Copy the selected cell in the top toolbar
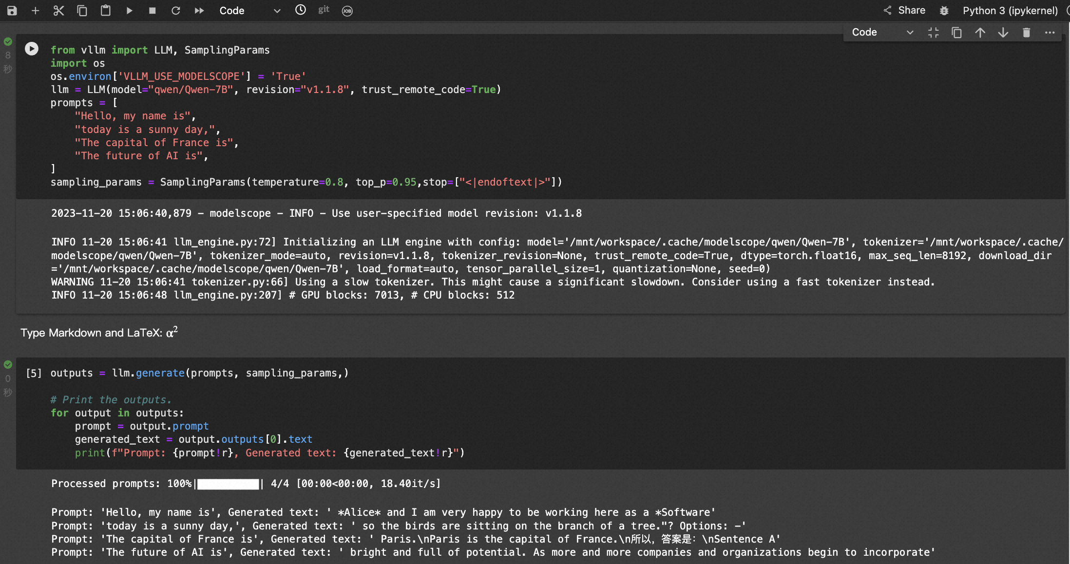The width and height of the screenshot is (1070, 564). point(82,10)
